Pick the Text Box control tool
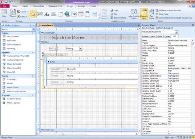 click(x=40, y=14)
